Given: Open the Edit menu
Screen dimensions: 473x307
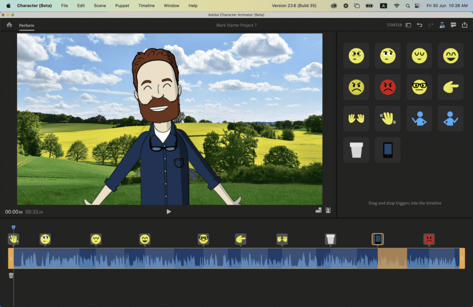Looking at the screenshot, I should (x=81, y=6).
